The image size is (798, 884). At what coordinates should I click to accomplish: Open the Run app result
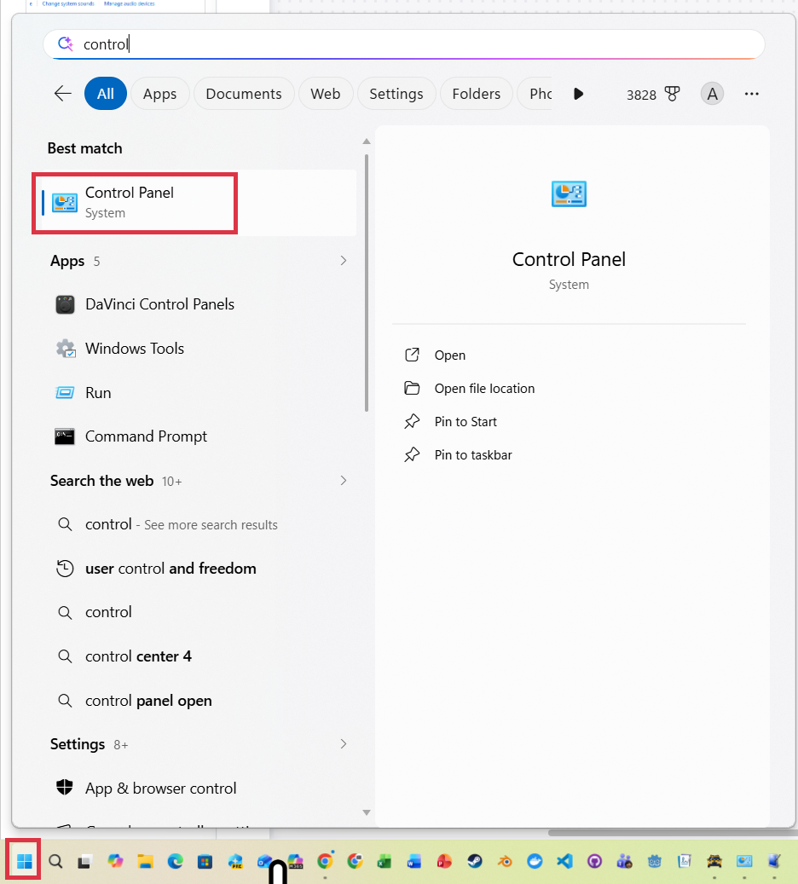pyautogui.click(x=98, y=393)
